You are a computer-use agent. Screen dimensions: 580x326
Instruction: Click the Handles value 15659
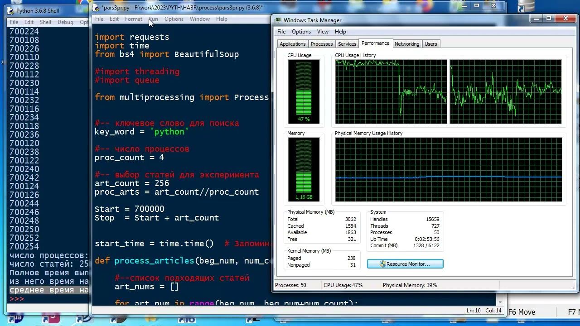point(432,219)
